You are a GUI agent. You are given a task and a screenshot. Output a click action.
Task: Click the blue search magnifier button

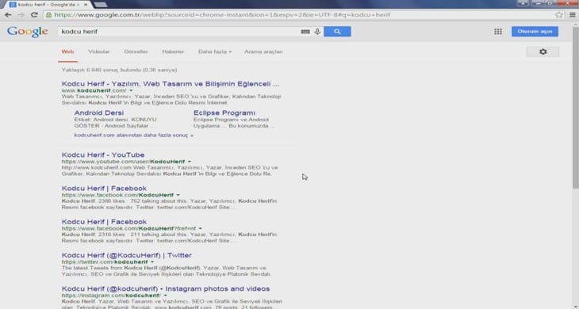tap(337, 32)
